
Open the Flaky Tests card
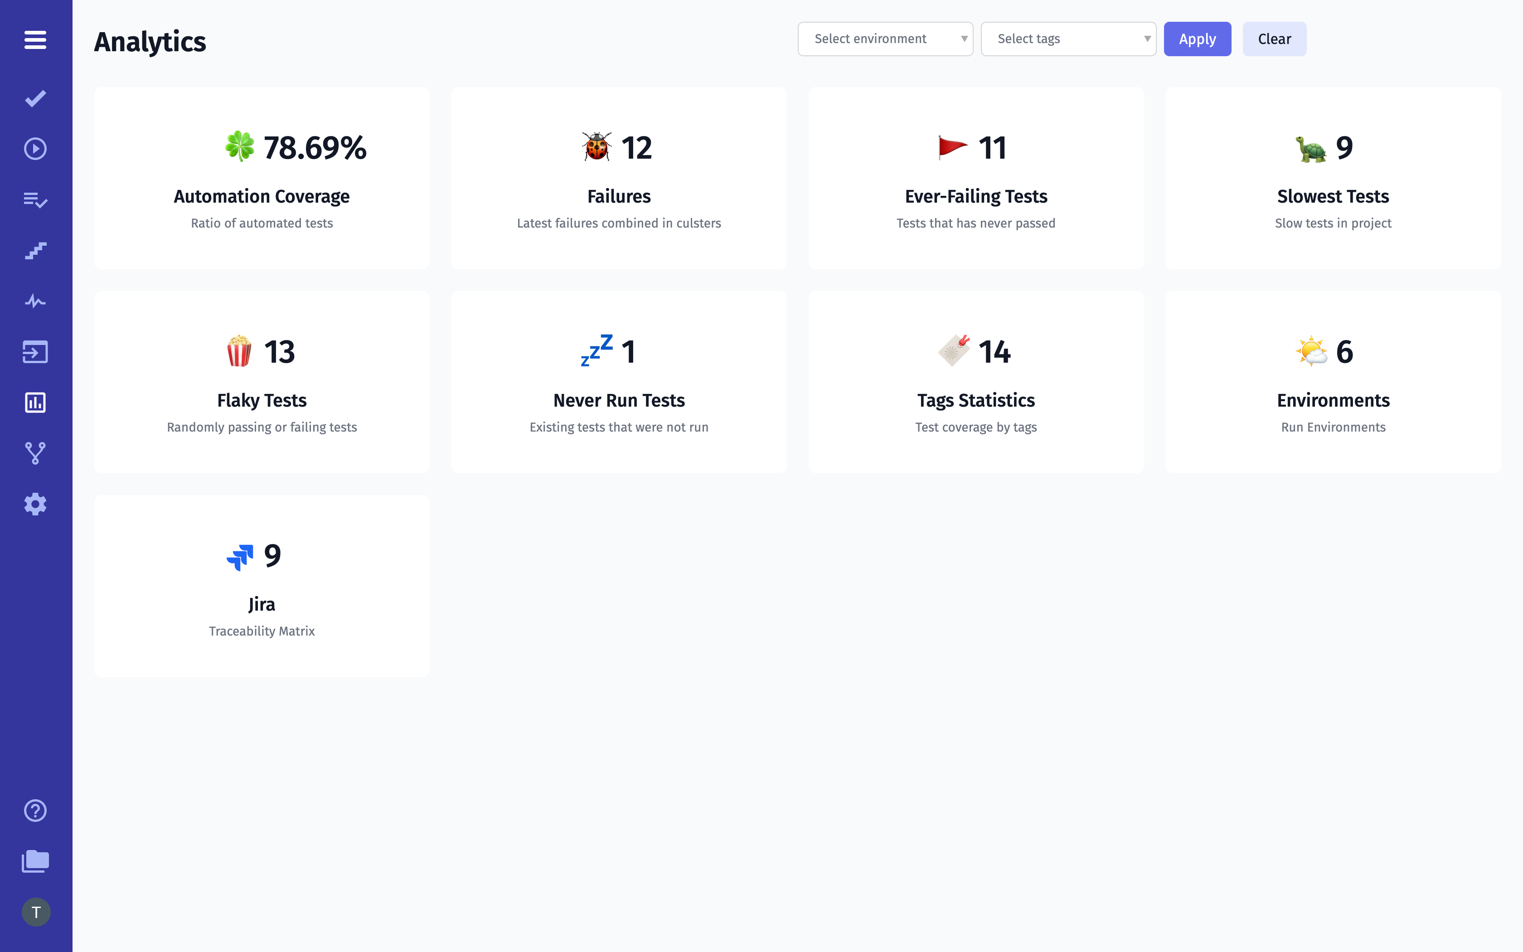click(262, 382)
